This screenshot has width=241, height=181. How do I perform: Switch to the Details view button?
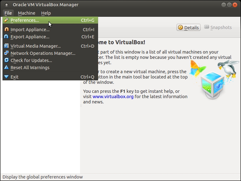[x=188, y=27]
